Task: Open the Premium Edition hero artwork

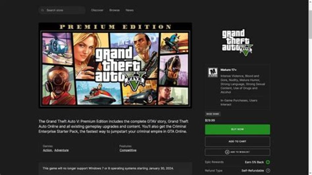Action: [x=115, y=65]
